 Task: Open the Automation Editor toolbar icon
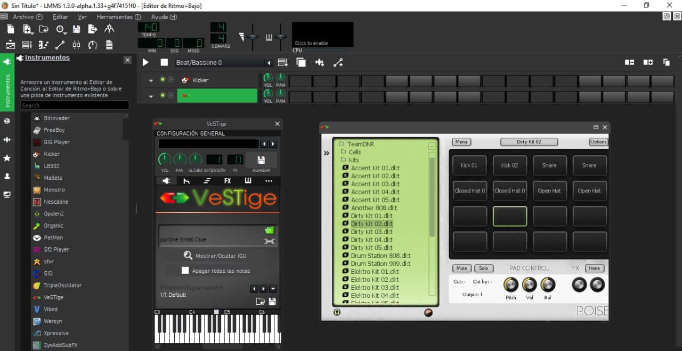[x=60, y=45]
